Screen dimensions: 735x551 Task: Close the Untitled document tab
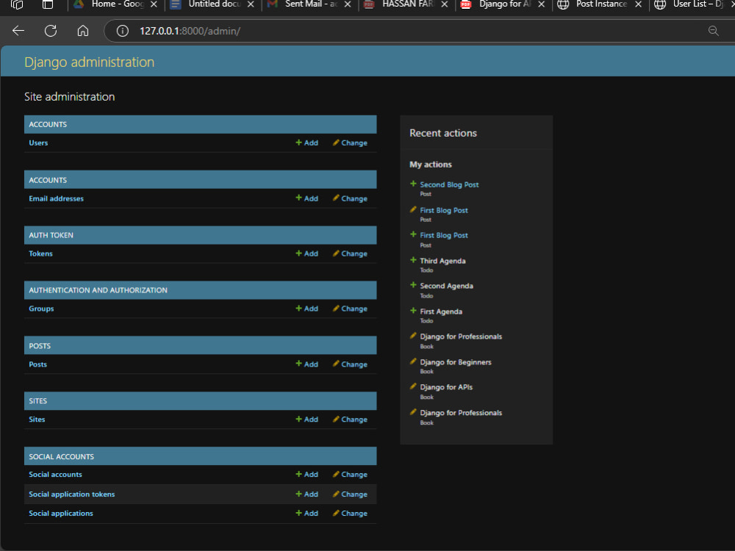click(251, 4)
